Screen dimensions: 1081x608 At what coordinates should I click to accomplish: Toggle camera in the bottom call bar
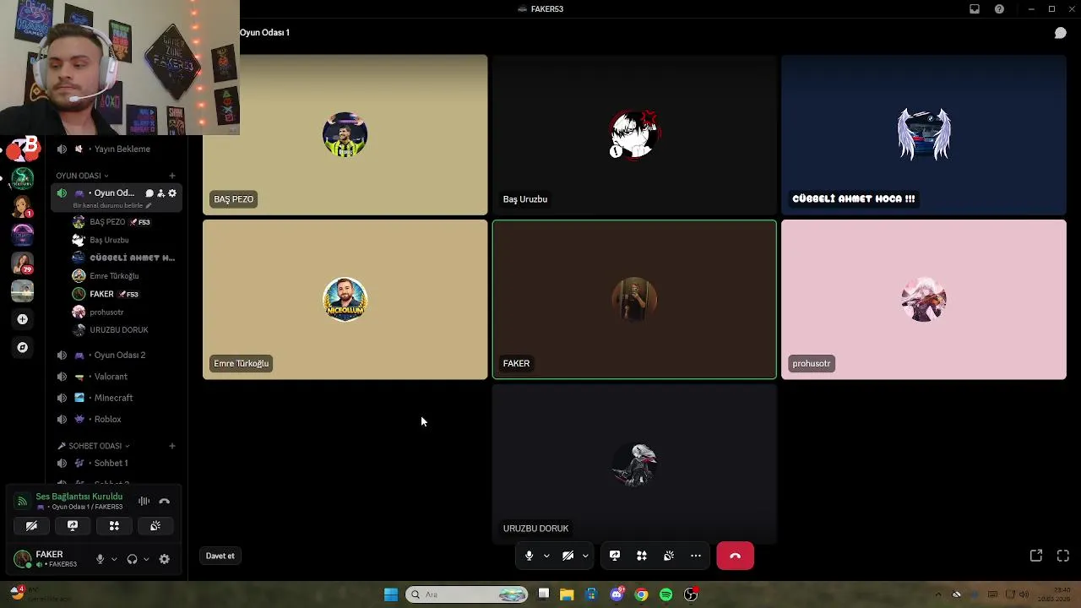pyautogui.click(x=568, y=556)
